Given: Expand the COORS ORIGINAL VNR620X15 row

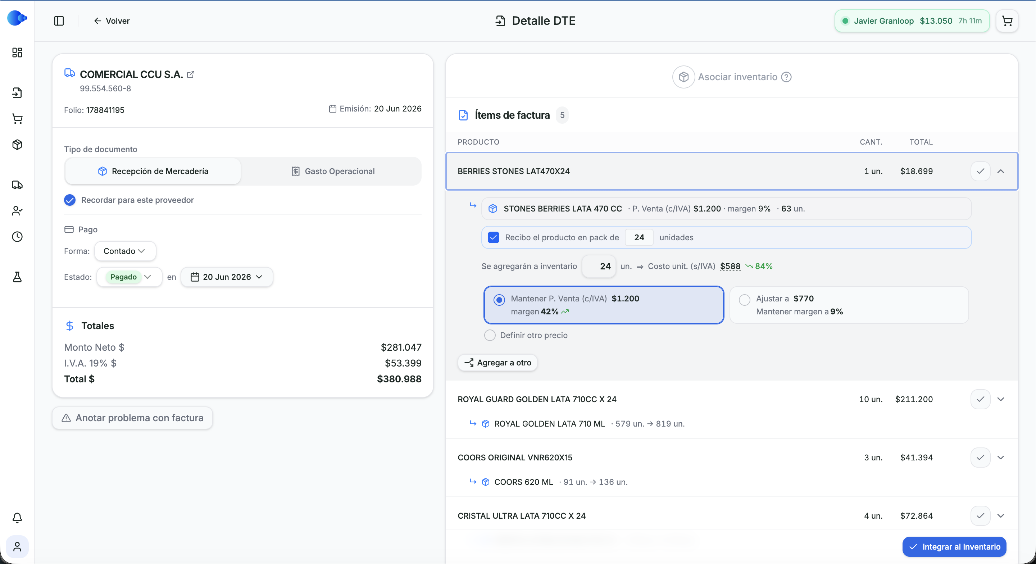Looking at the screenshot, I should click(x=1001, y=458).
